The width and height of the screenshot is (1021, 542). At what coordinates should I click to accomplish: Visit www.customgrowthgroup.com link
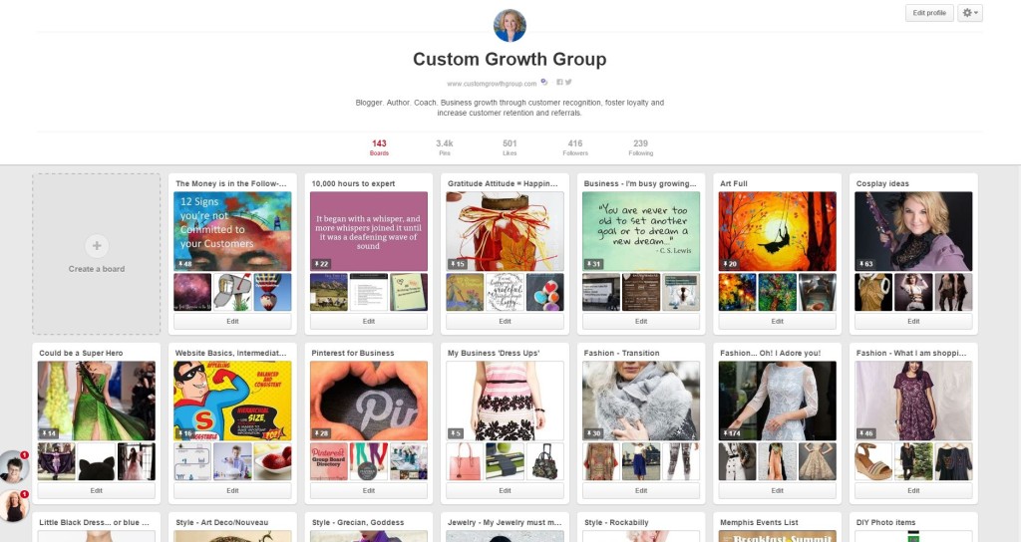tap(492, 84)
